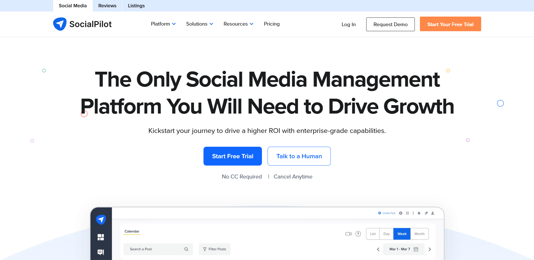Click the calendar icon in date range
This screenshot has width=534, height=260.
(x=416, y=249)
